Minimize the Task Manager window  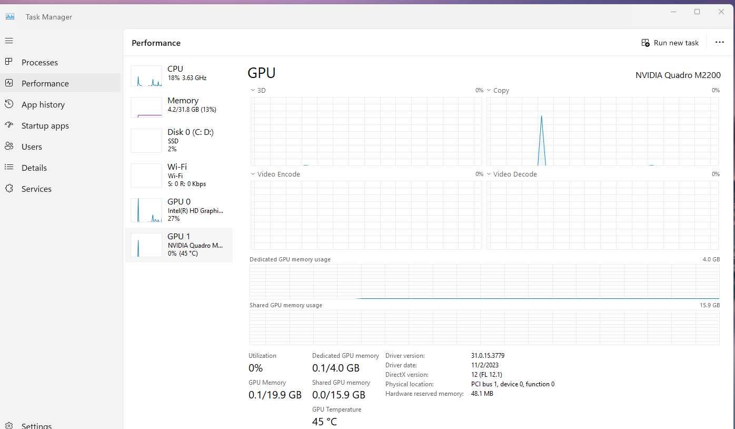tap(673, 12)
